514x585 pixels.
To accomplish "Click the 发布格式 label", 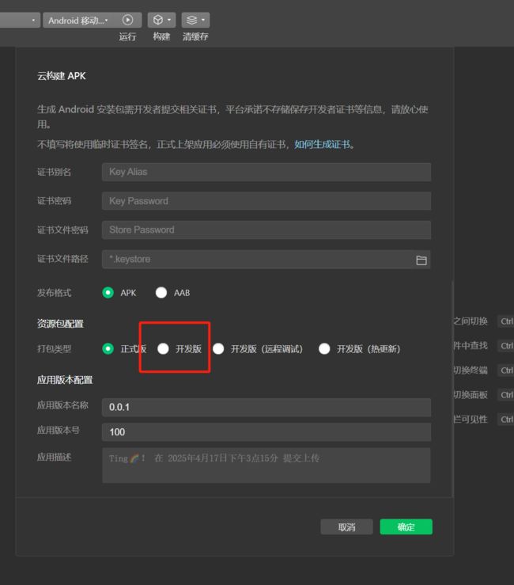I will [x=54, y=293].
